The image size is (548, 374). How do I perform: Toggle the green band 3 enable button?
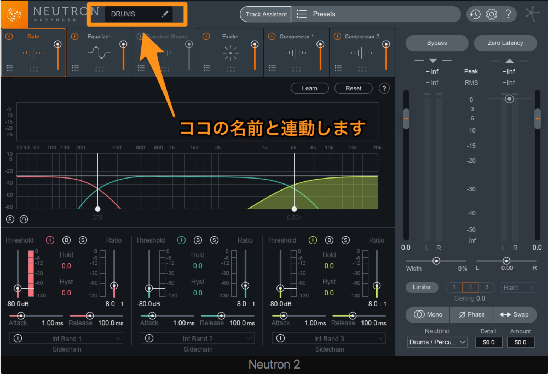pos(313,240)
